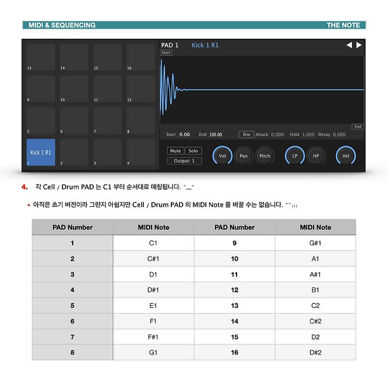
Task: Click the PAD 1 label
Action: coord(170,45)
